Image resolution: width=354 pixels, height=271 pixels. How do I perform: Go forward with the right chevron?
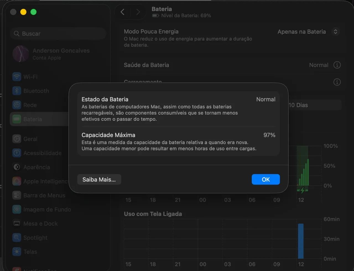pos(138,12)
